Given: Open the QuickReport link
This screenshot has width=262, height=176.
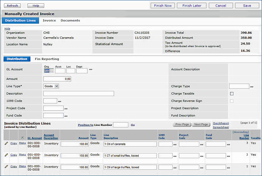Looking at the screenshot, I should pyautogui.click(x=221, y=123).
